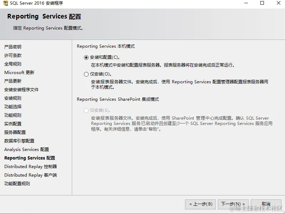This screenshot has width=285, height=214.
Task: Select the Distributed Replay 控制器 step
Action: [31, 166]
